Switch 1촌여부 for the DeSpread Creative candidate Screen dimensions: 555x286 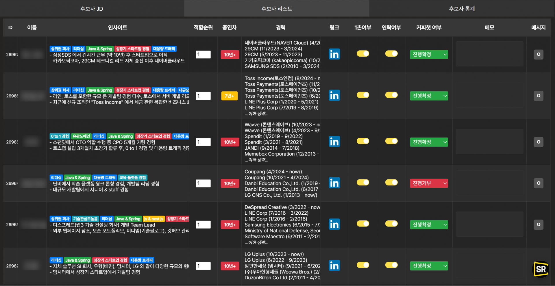(363, 224)
